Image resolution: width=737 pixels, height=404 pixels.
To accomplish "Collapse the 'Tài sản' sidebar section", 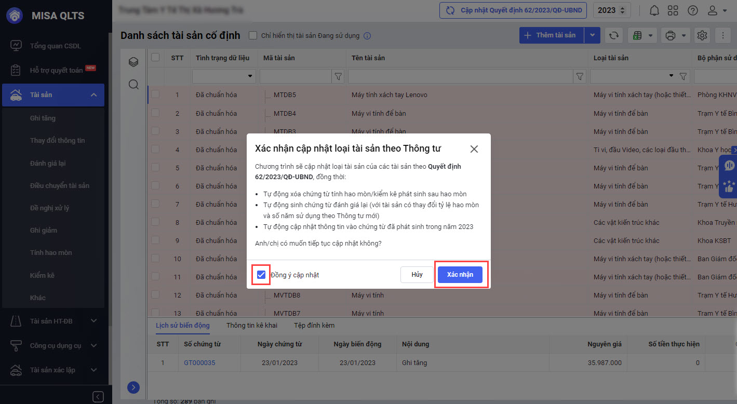I will [94, 95].
